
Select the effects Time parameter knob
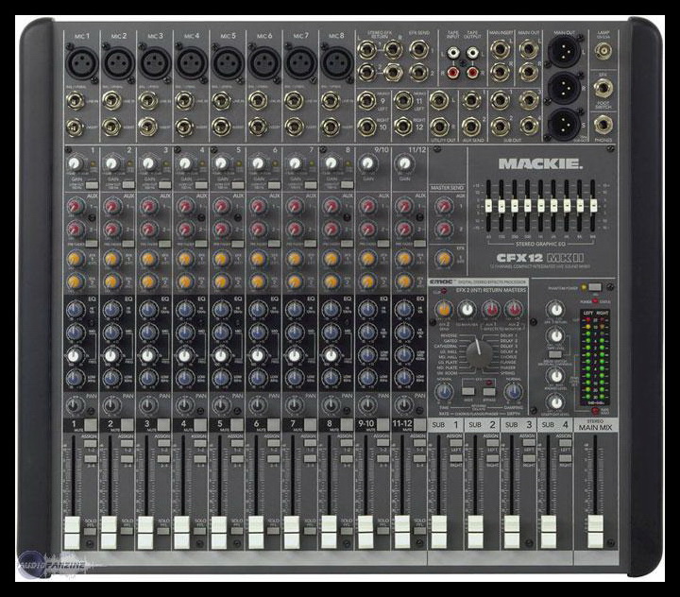(443, 392)
